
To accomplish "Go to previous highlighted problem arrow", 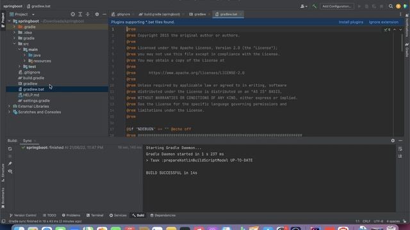I will (x=395, y=29).
